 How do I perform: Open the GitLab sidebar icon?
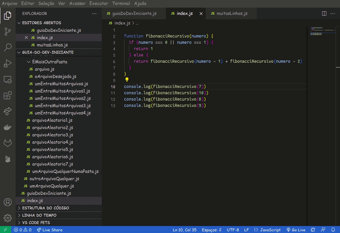pos(7,143)
